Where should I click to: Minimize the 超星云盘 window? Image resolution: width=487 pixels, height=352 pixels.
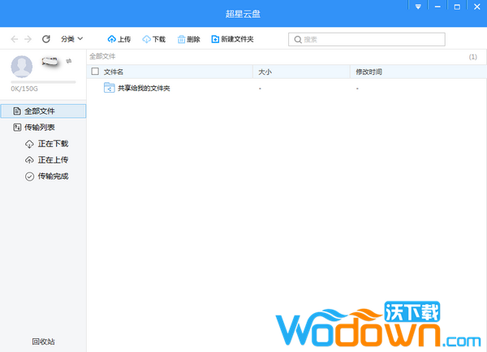(x=437, y=7)
